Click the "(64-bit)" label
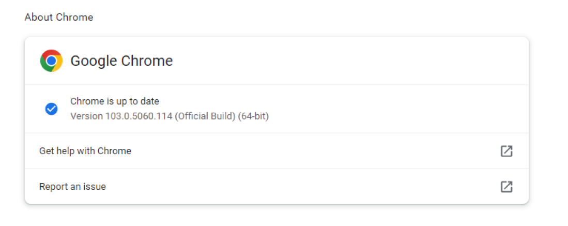This screenshot has width=568, height=226. click(253, 116)
